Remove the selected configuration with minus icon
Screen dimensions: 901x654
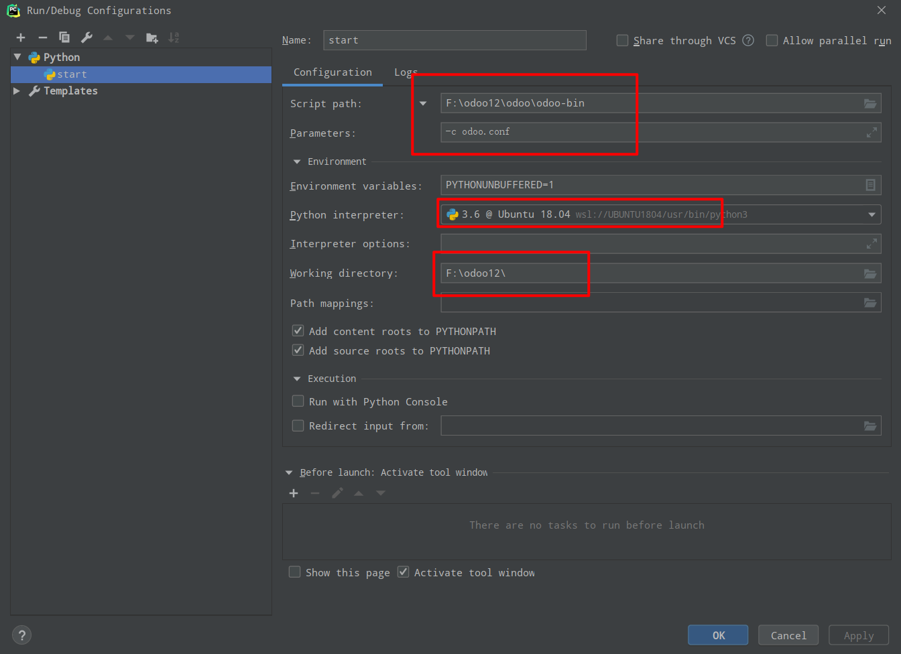(43, 38)
